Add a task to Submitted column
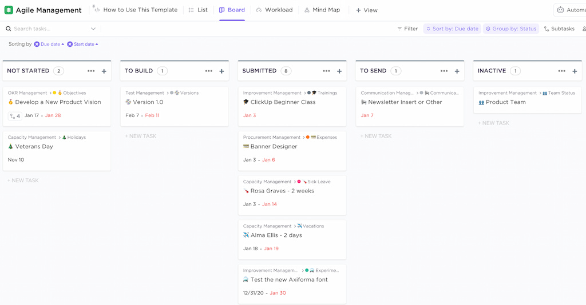The width and height of the screenshot is (586, 305). [x=339, y=71]
